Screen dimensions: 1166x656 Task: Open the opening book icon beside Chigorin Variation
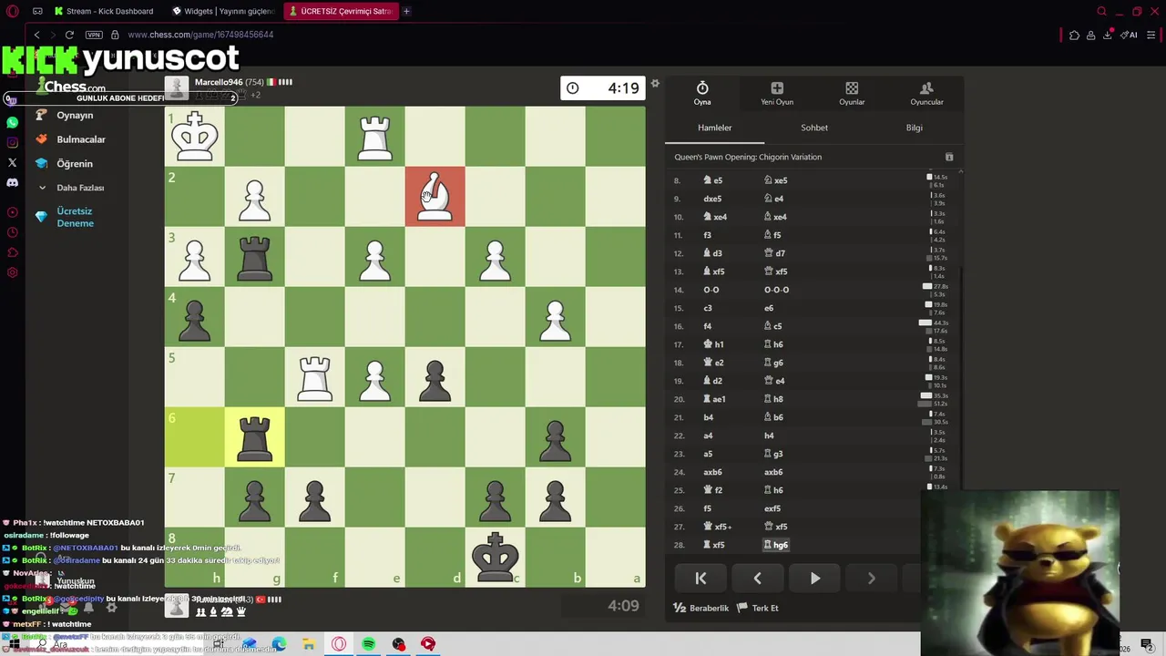pyautogui.click(x=949, y=158)
